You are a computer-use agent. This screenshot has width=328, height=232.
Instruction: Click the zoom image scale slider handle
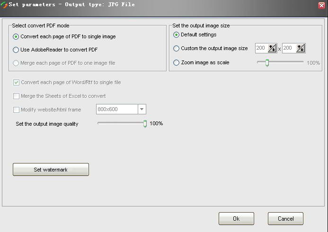click(267, 63)
